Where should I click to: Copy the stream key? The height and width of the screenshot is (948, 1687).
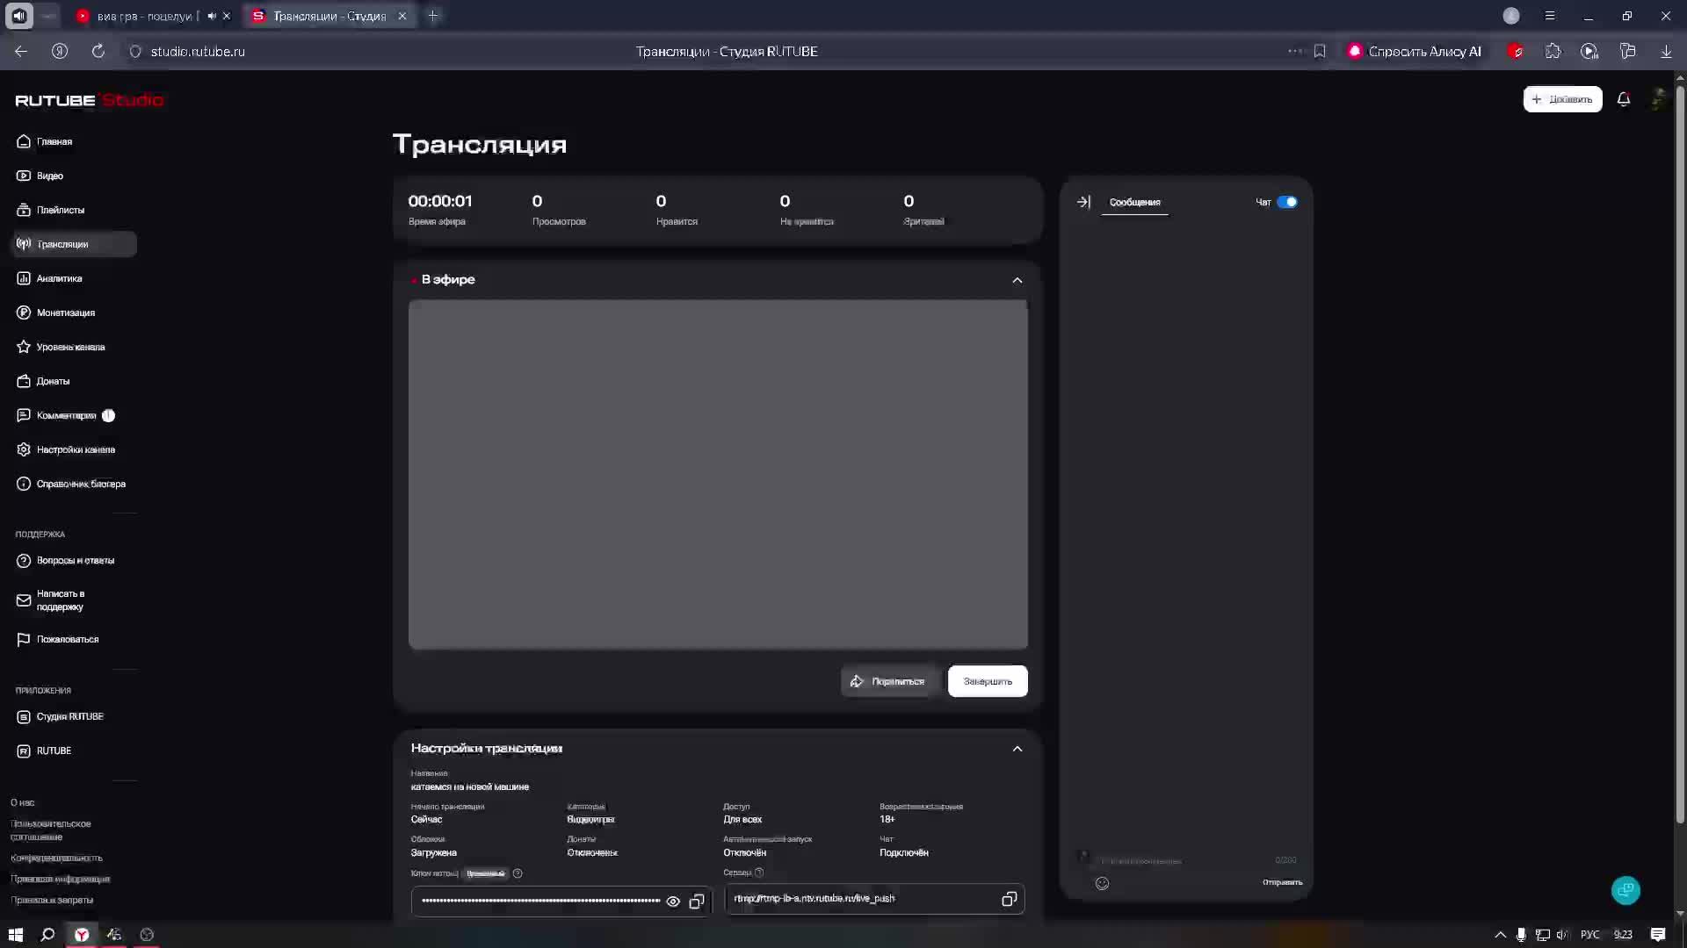(x=697, y=901)
